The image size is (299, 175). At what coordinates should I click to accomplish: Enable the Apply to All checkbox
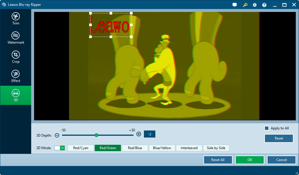pyautogui.click(x=266, y=128)
